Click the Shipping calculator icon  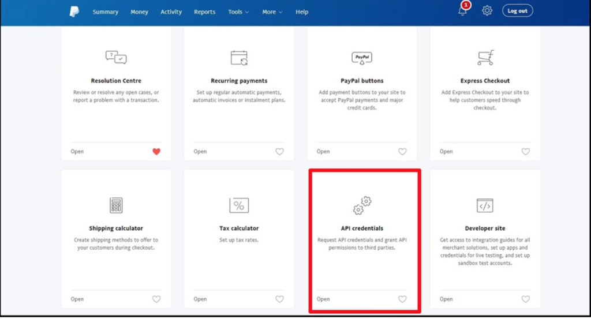116,205
